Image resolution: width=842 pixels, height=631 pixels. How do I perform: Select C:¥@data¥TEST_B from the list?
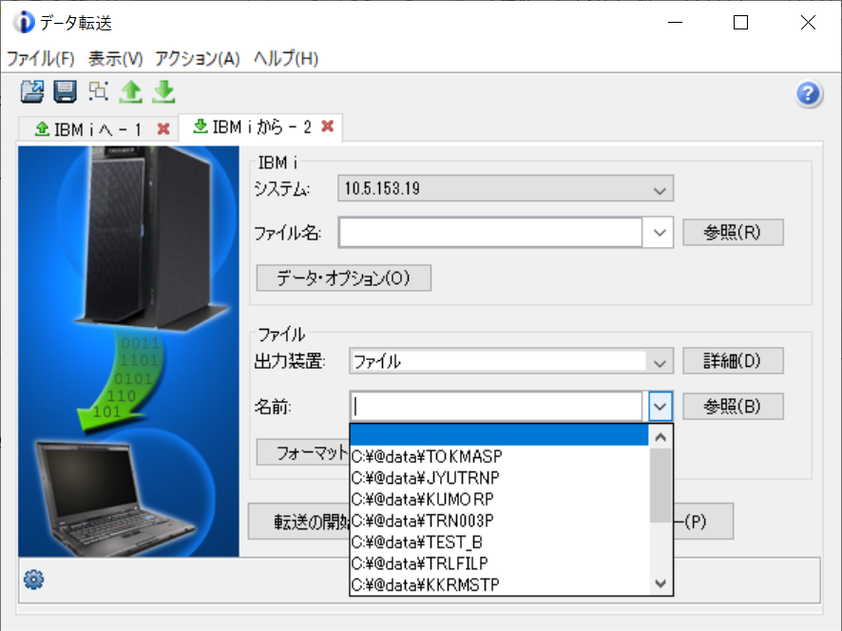499,543
